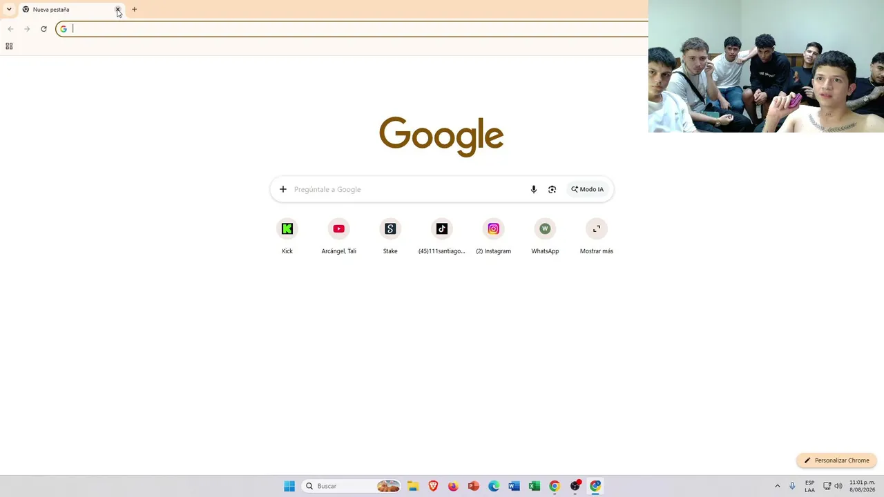Open the clock showing 11:01 p.m.
This screenshot has height=497, width=884.
pos(862,486)
